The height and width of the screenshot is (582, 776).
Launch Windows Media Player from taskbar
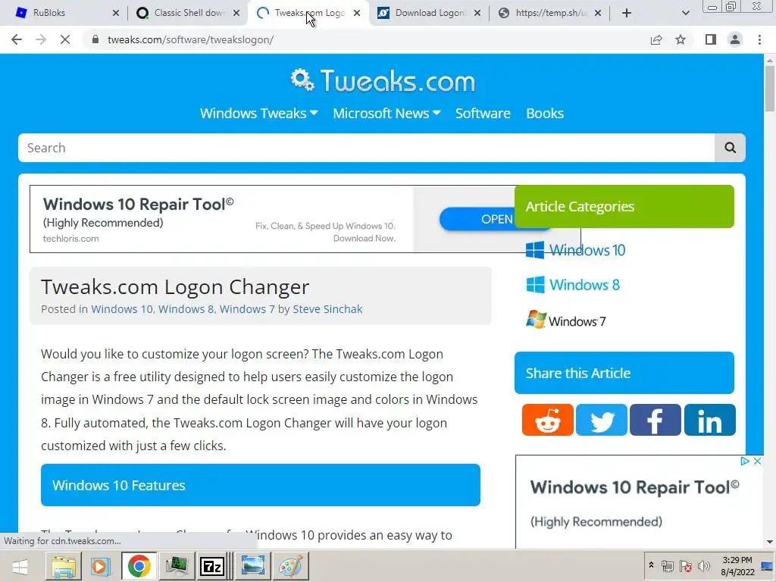[x=101, y=566]
